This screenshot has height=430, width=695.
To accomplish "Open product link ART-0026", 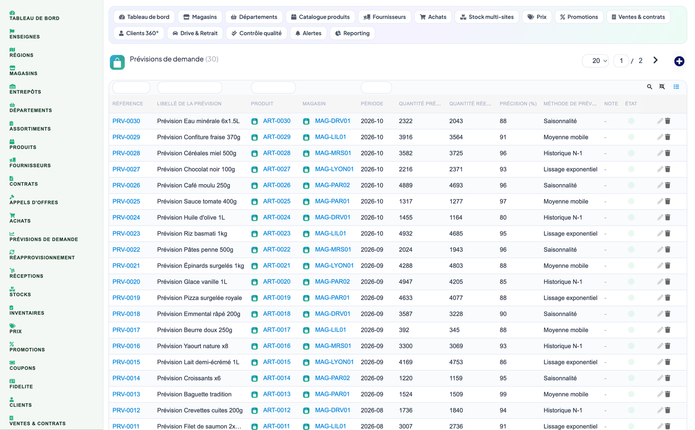I will (x=277, y=185).
